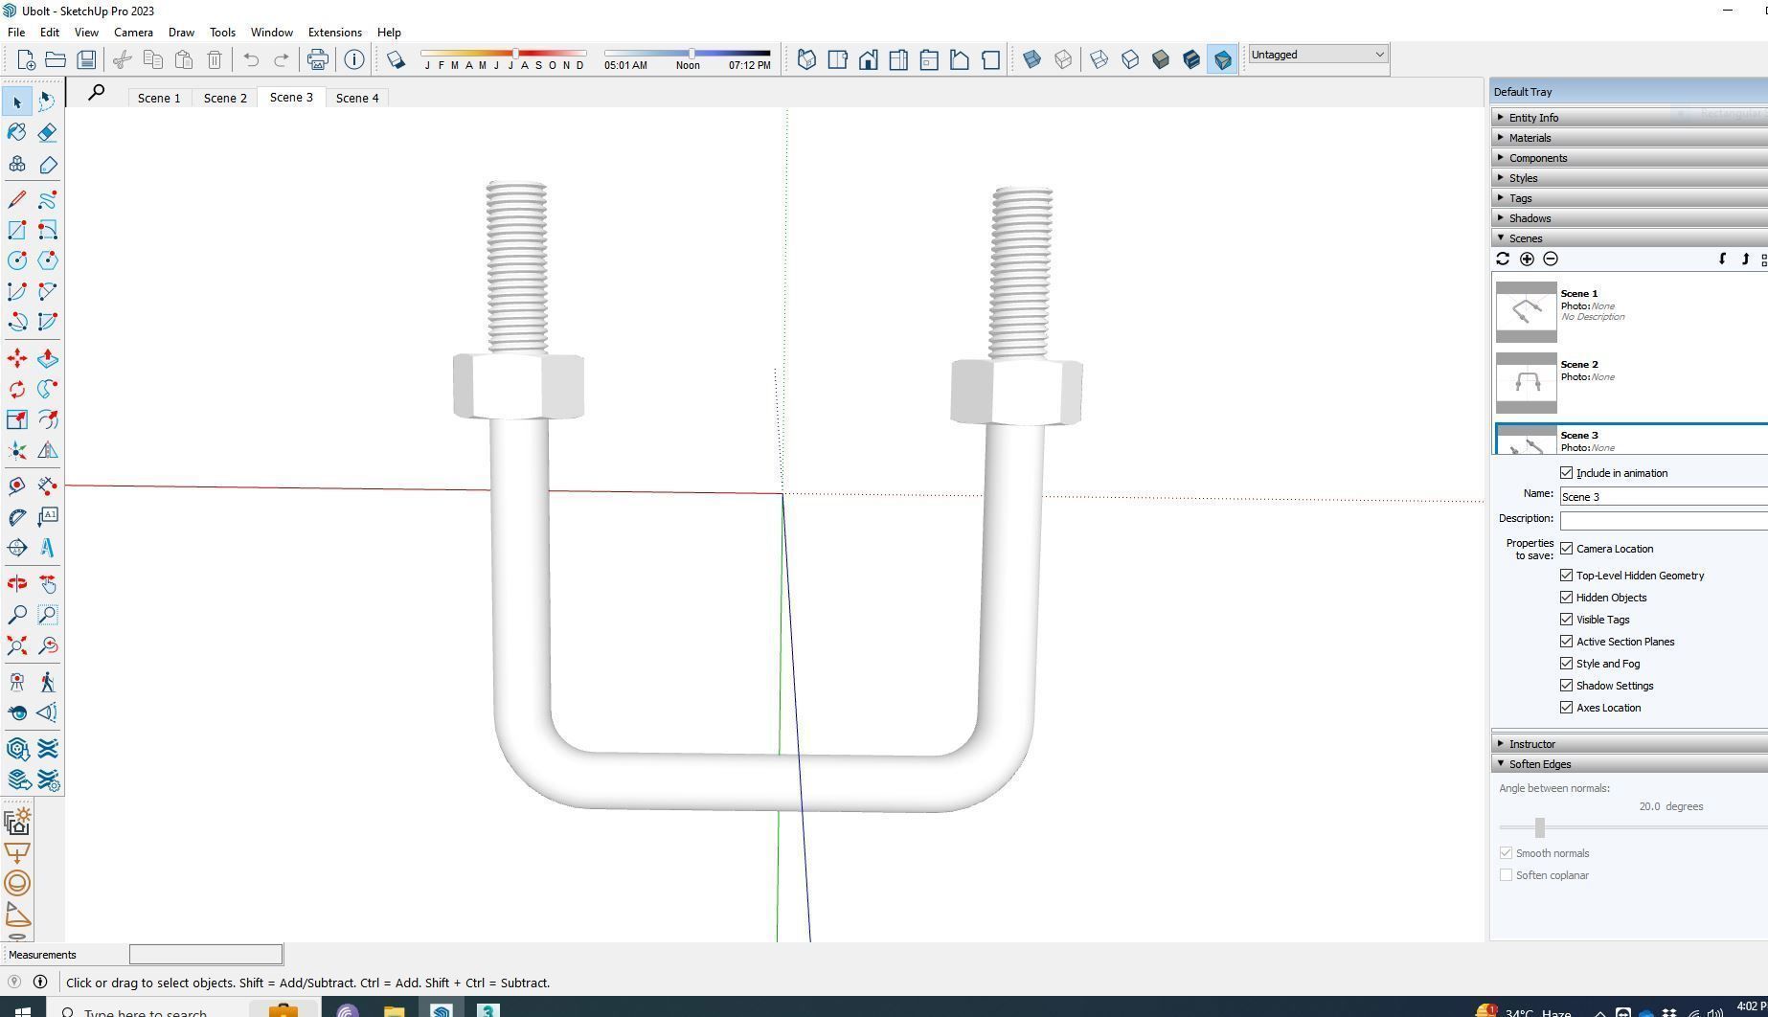This screenshot has height=1017, width=1768.
Task: Open the Extensions menu
Action: click(x=335, y=33)
